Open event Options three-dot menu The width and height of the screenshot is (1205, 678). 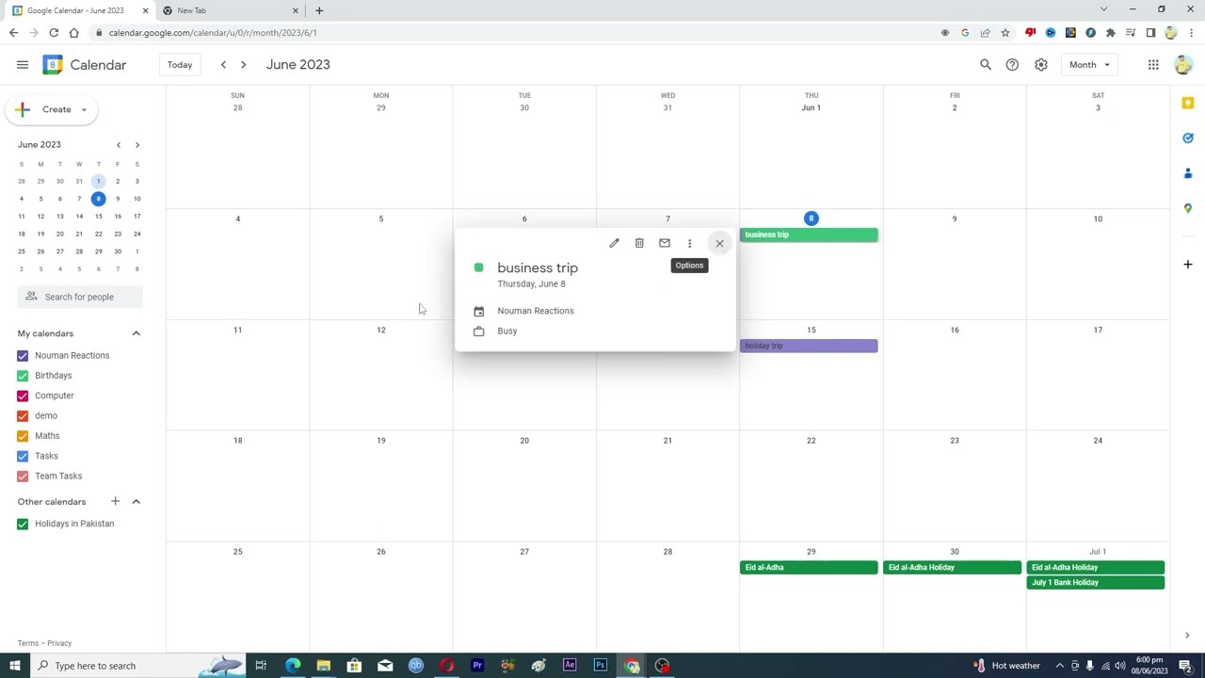click(x=689, y=243)
